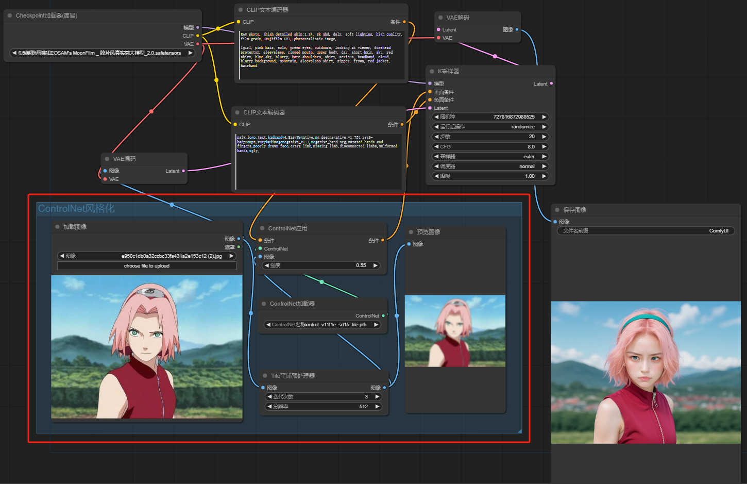Click the ControlNet output port on ControlNet加载器
Viewport: 747px width, 484px height.
coord(383,315)
